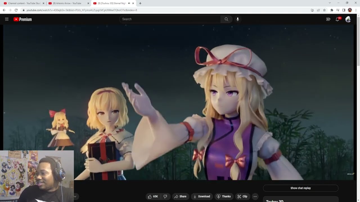
Task: Send Thanks to the creator
Action: click(224, 196)
